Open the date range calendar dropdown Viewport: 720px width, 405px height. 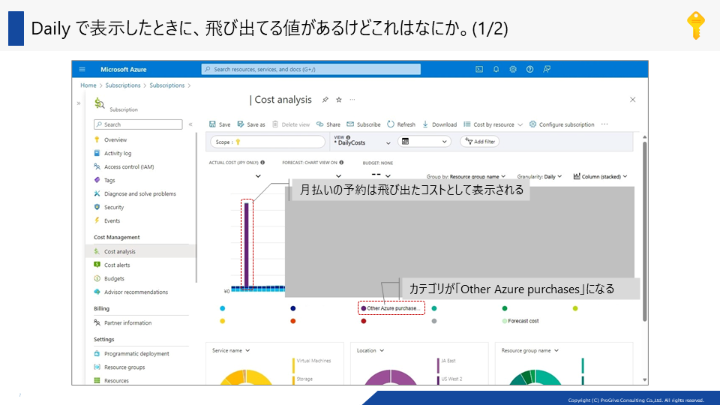[x=424, y=142]
